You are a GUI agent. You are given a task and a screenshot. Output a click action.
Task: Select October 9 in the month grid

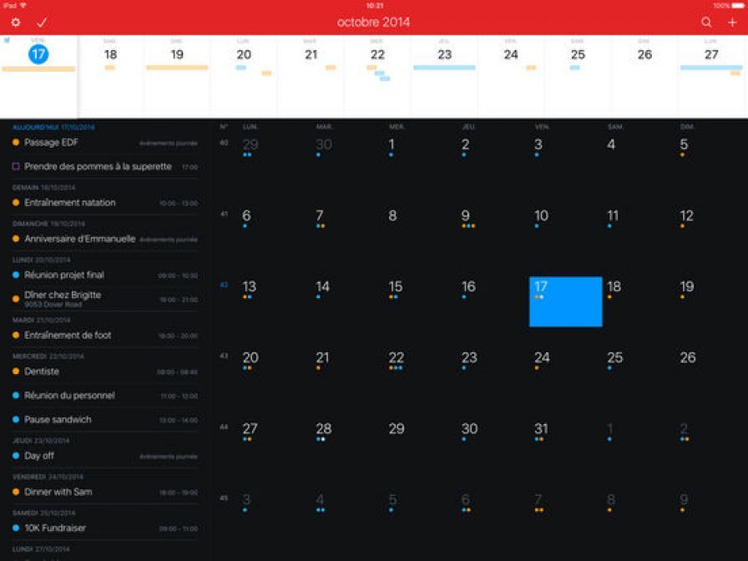(x=466, y=217)
